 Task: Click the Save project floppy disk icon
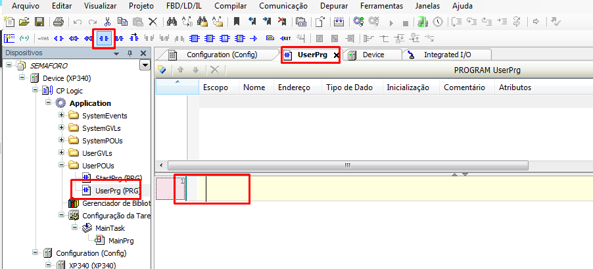(x=39, y=22)
